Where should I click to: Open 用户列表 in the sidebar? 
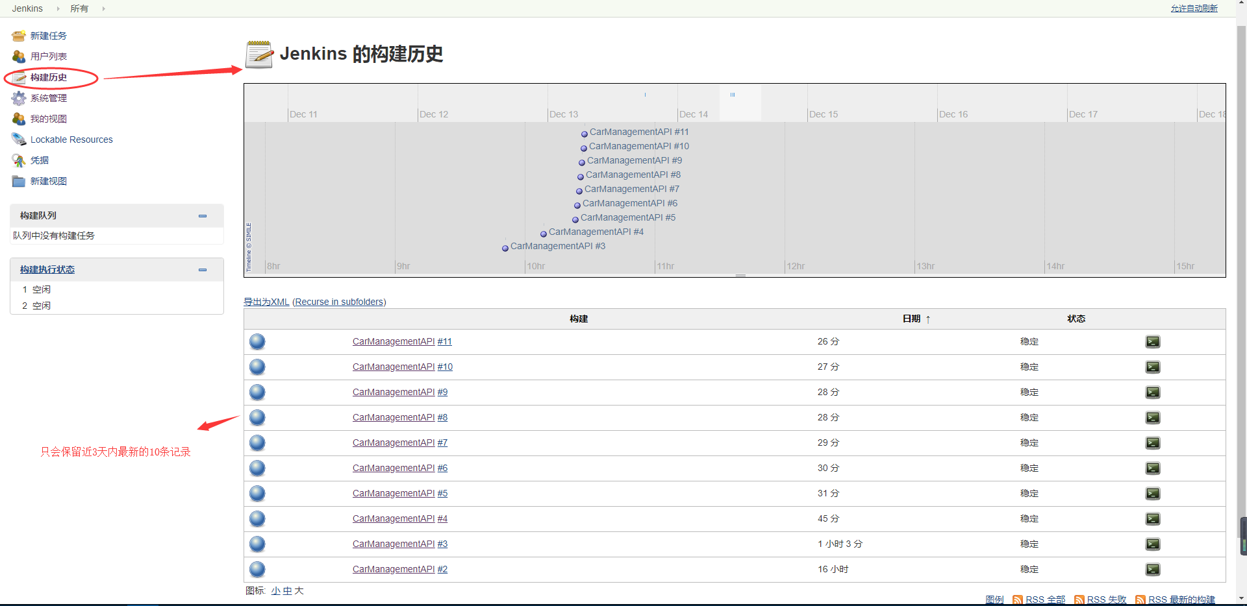tap(49, 56)
